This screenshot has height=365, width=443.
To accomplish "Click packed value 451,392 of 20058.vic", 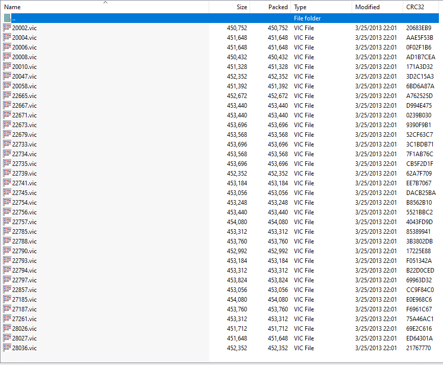I will [x=278, y=86].
